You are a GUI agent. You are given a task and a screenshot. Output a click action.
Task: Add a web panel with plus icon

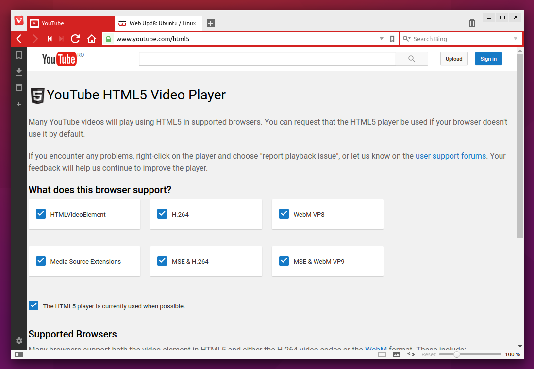(19, 104)
